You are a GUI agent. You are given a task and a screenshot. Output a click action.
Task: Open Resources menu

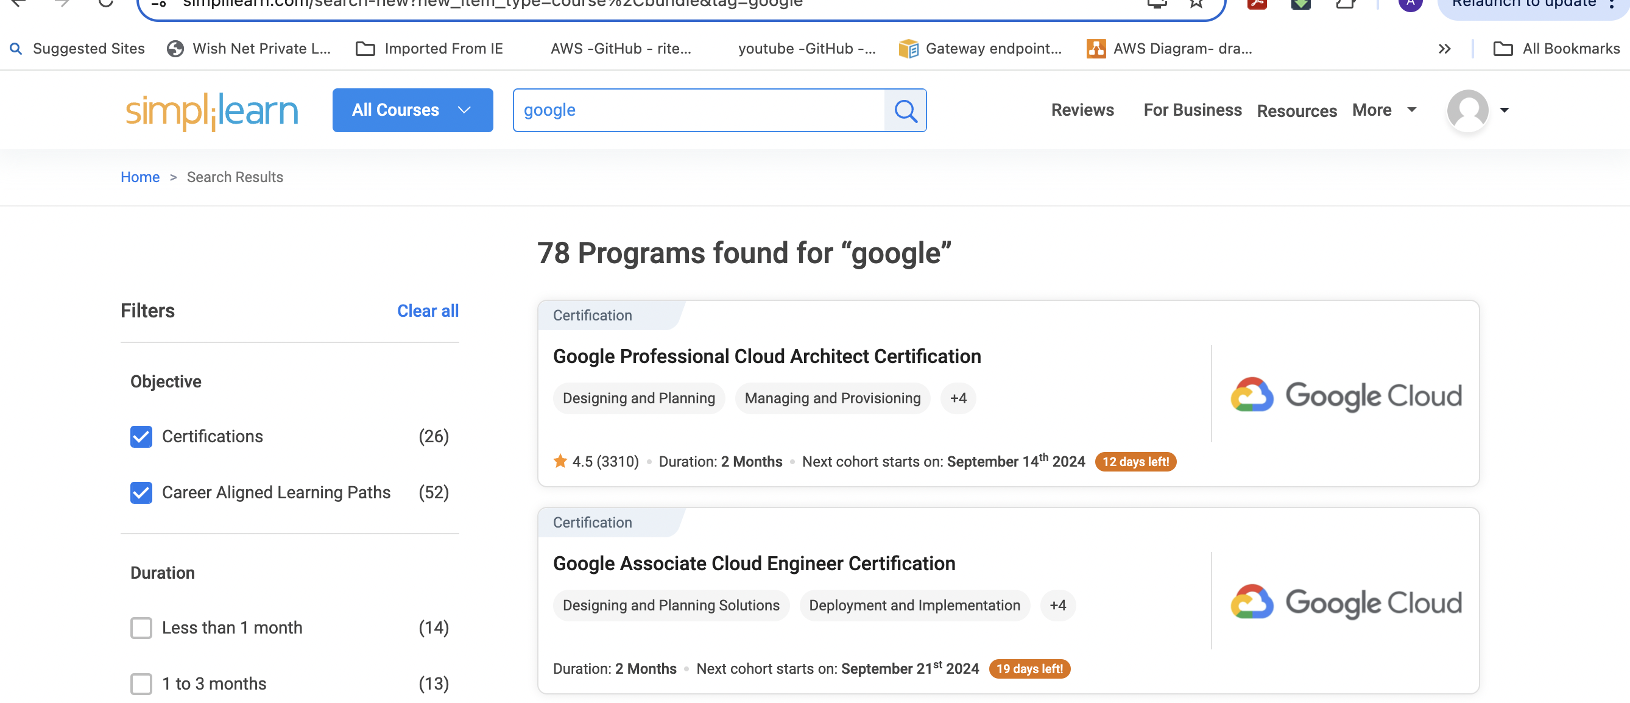coord(1297,111)
